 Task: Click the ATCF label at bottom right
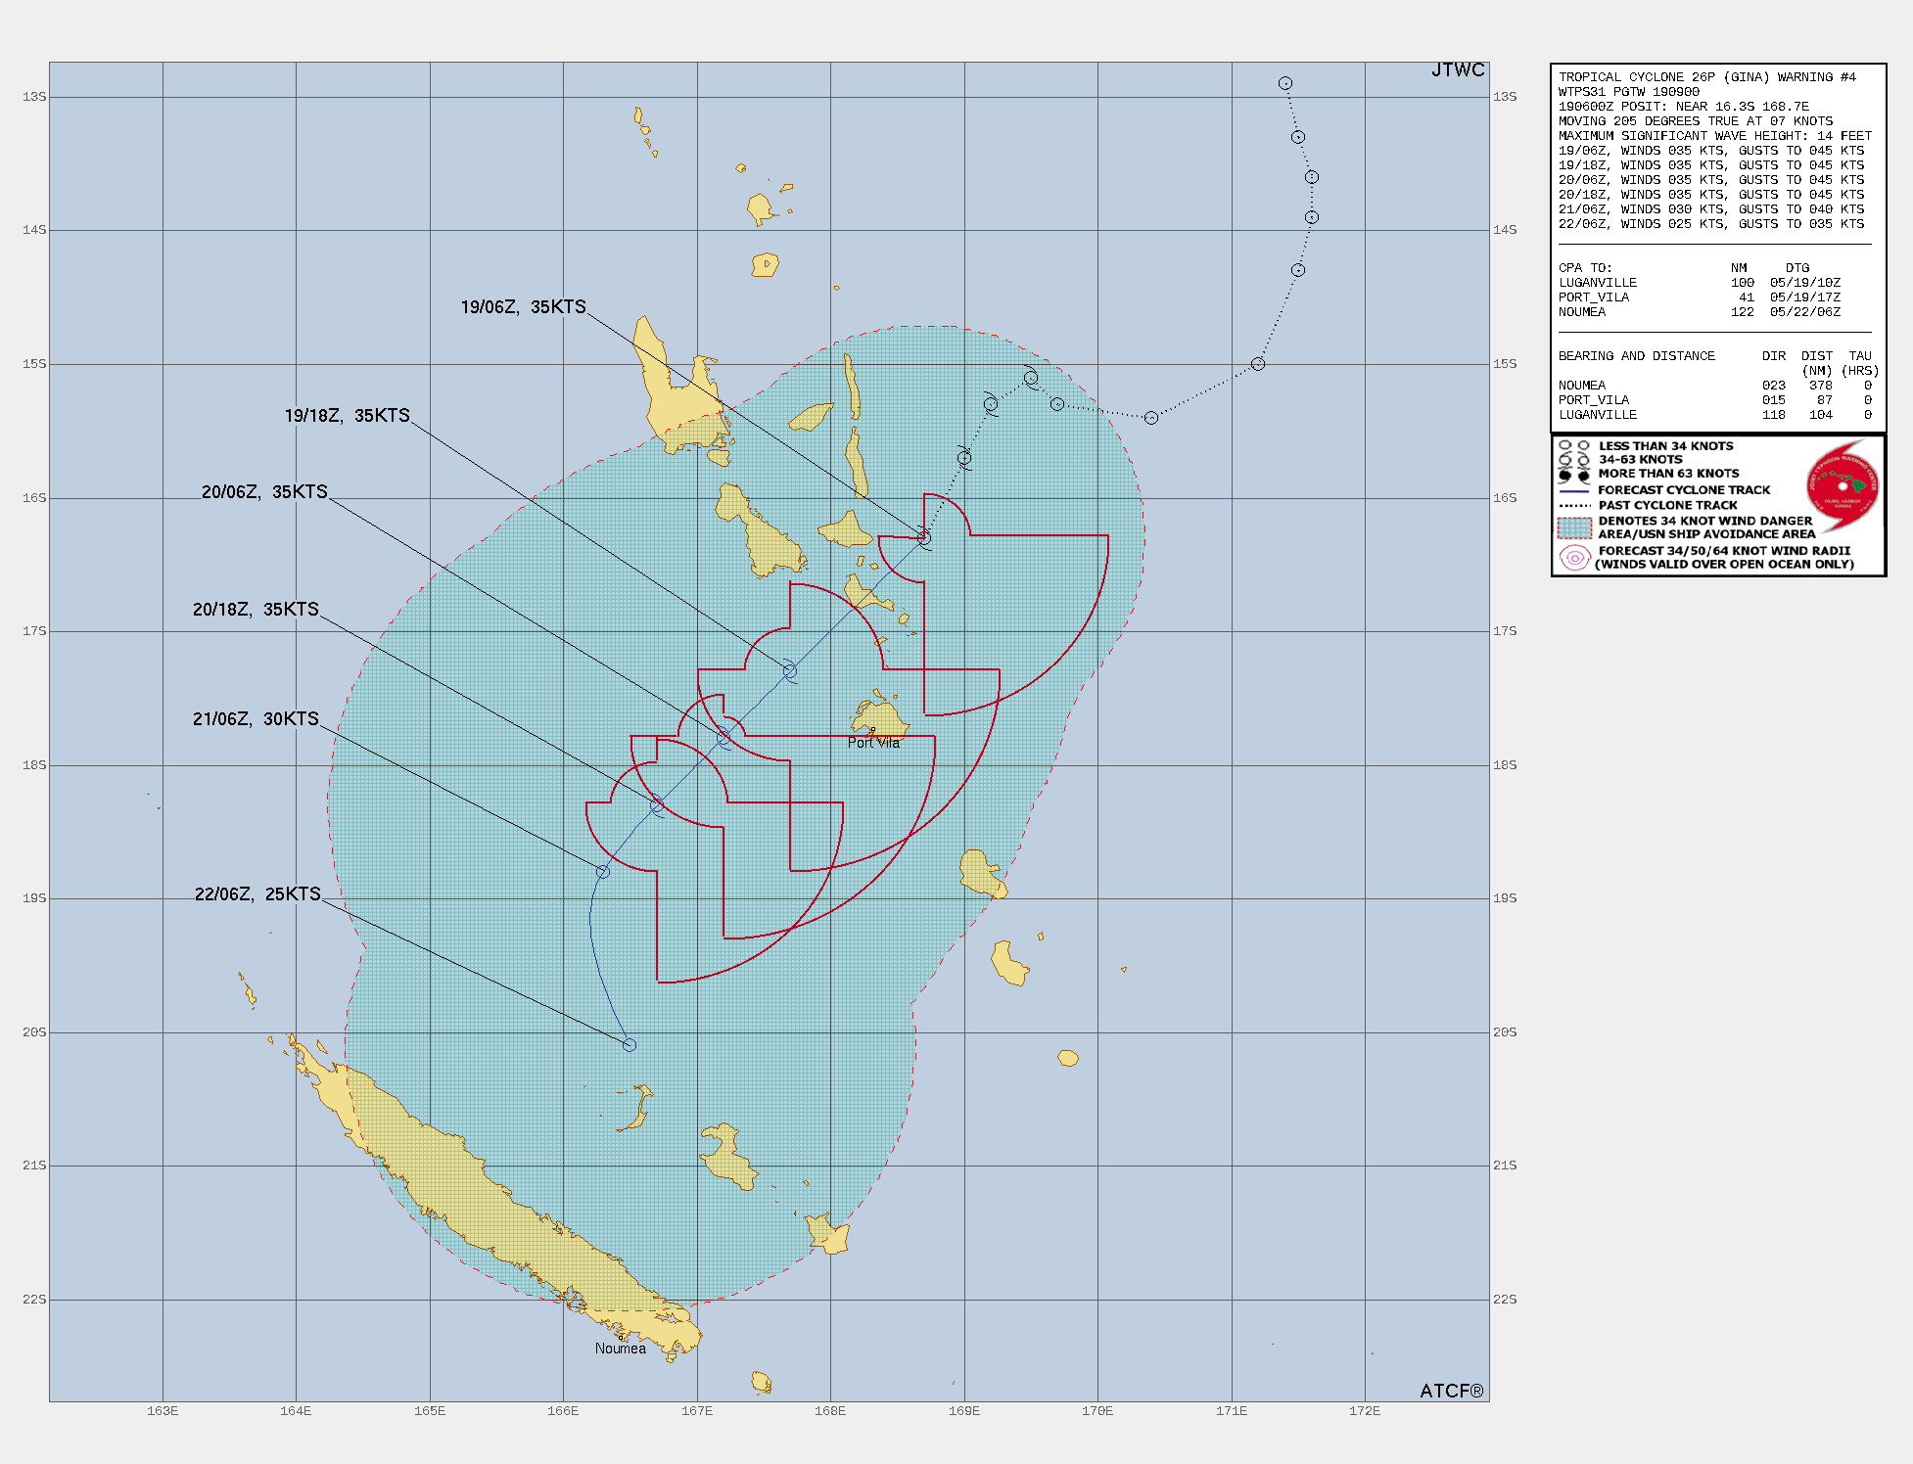click(x=1451, y=1391)
